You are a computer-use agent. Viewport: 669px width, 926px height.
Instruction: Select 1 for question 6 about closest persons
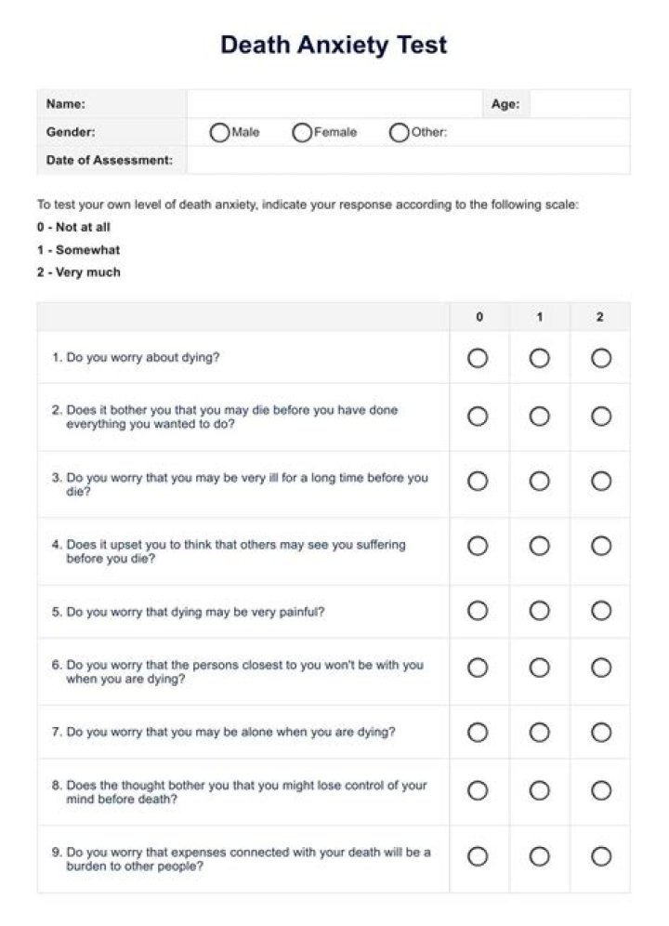(x=539, y=668)
